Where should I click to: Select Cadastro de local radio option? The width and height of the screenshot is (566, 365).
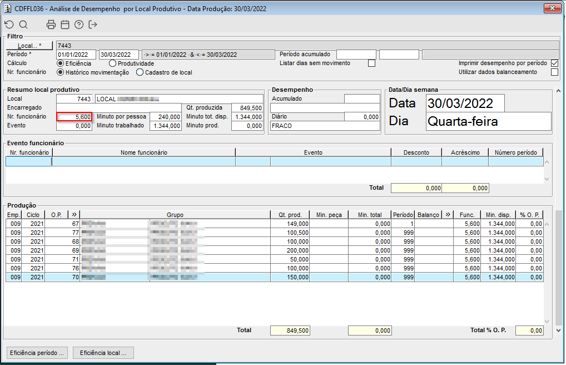click(x=140, y=72)
